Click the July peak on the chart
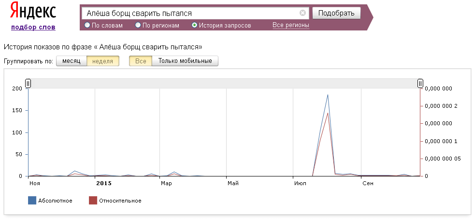The image size is (474, 219). click(x=328, y=95)
